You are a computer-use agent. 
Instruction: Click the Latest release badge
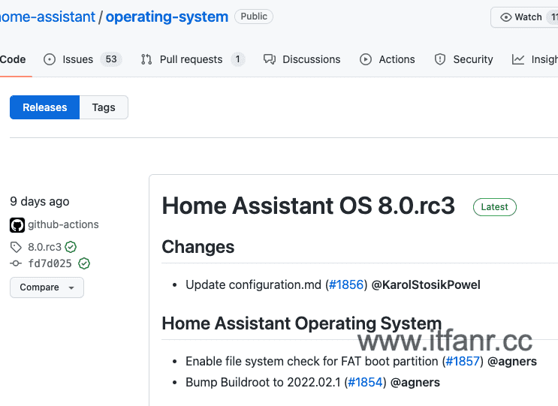click(494, 207)
